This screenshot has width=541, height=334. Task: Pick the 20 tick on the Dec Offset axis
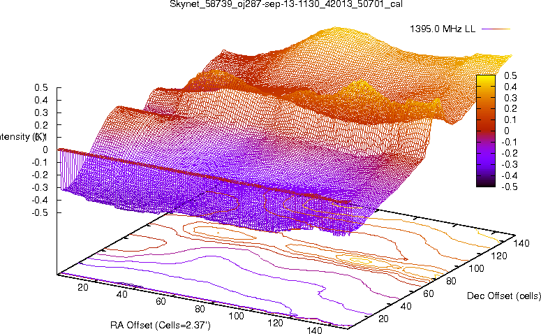click(383, 319)
